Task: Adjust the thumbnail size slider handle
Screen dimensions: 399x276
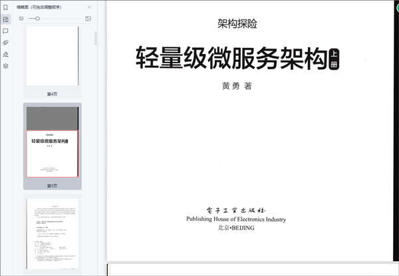Action: (x=37, y=19)
